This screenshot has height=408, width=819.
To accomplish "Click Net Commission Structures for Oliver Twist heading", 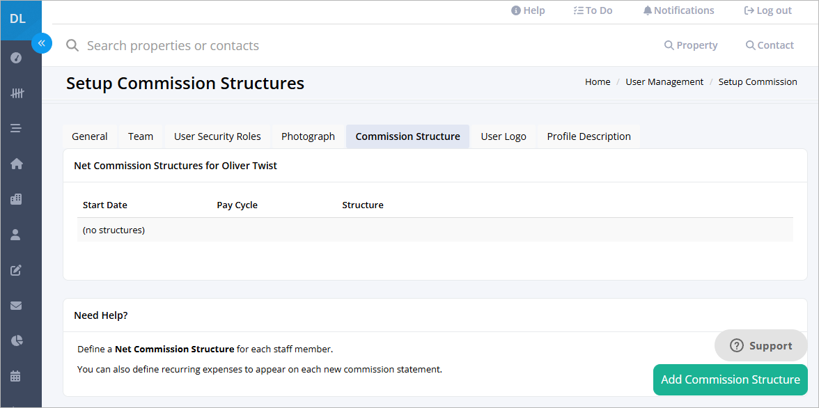I will (175, 166).
